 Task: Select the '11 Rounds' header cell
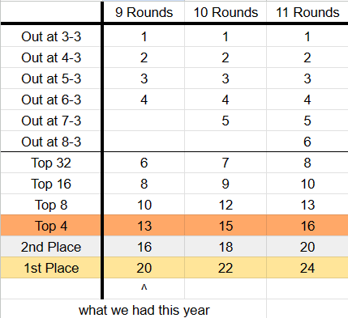tap(307, 12)
